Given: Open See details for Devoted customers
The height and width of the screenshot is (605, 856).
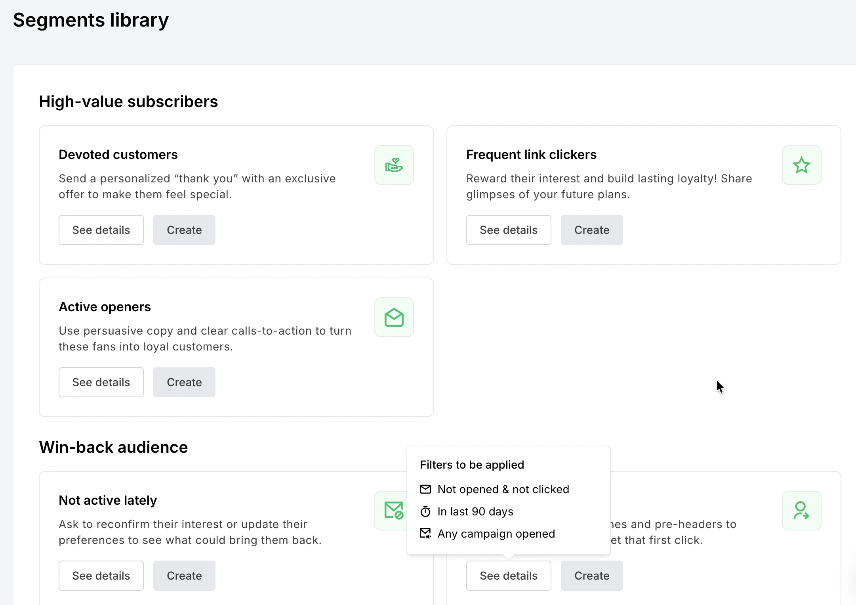Looking at the screenshot, I should pos(101,230).
